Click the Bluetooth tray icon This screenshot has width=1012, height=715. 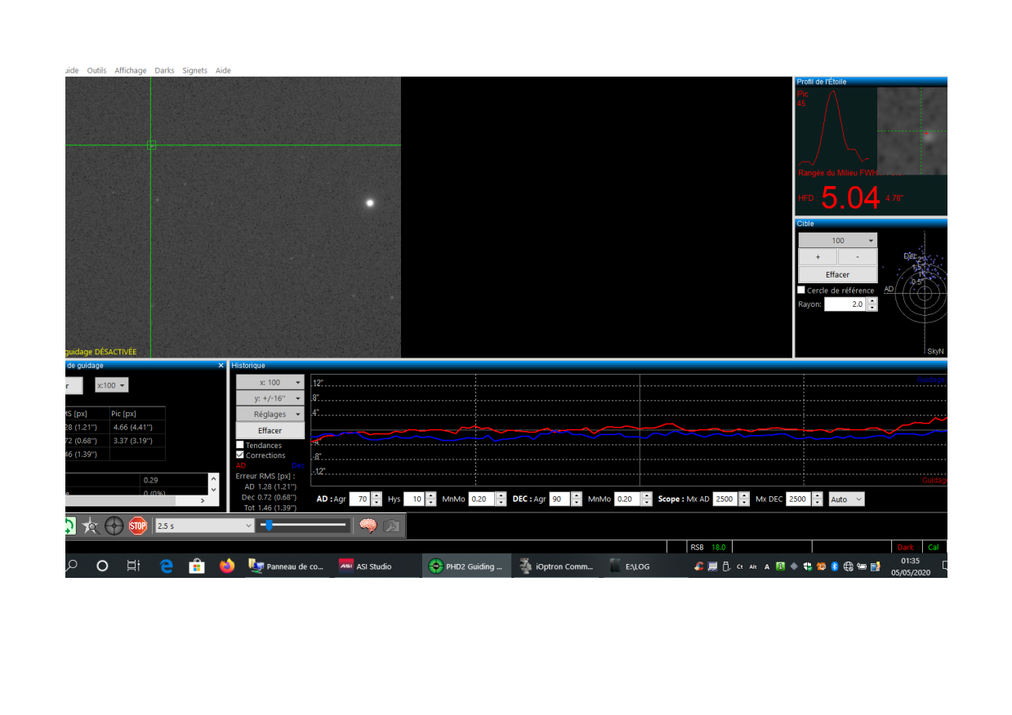point(835,566)
